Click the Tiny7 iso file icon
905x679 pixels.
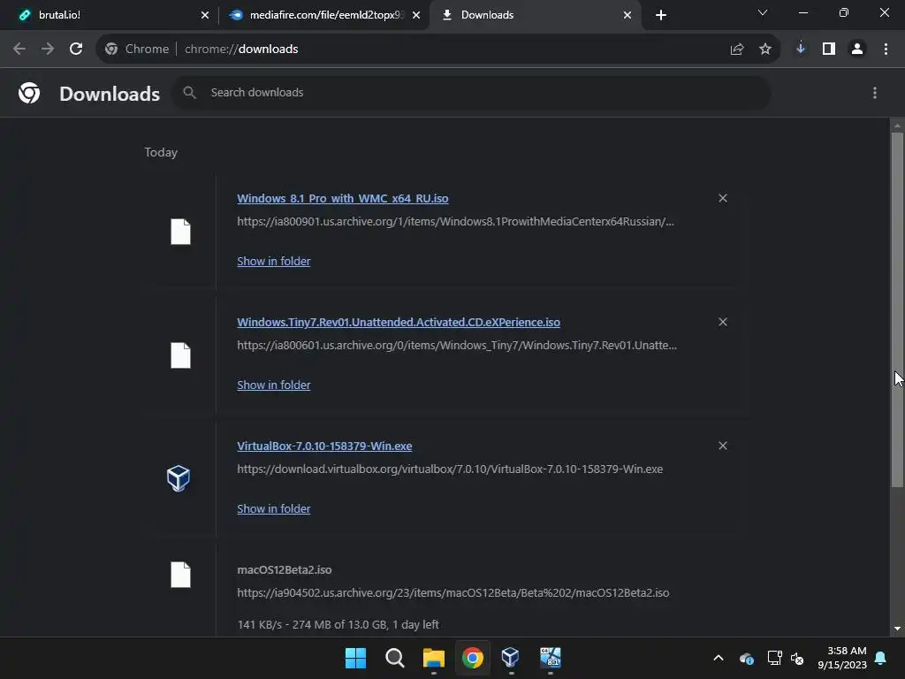[x=180, y=355]
